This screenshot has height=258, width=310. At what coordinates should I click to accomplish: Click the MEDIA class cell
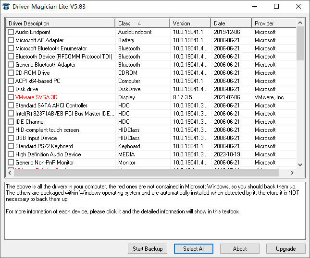[x=126, y=154]
